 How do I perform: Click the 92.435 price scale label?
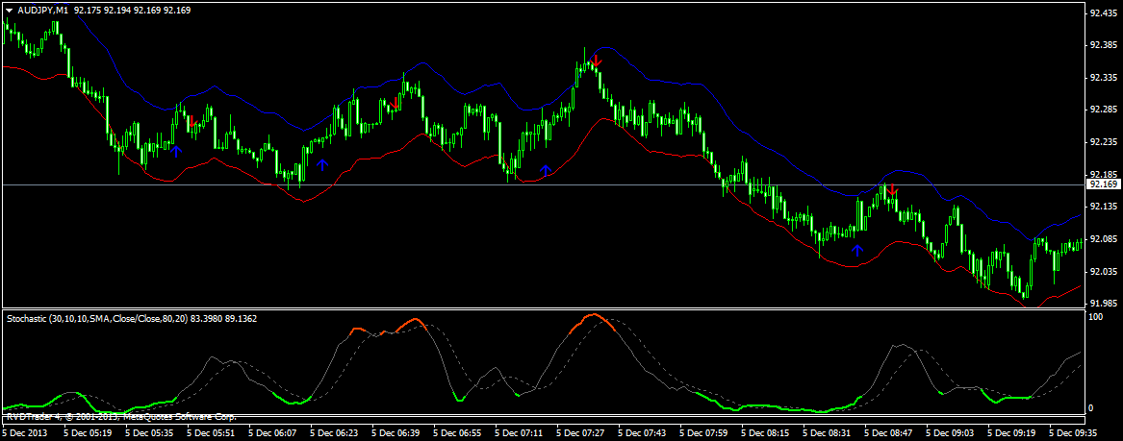pyautogui.click(x=1102, y=12)
